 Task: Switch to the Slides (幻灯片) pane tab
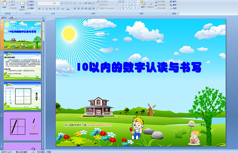[4, 18]
